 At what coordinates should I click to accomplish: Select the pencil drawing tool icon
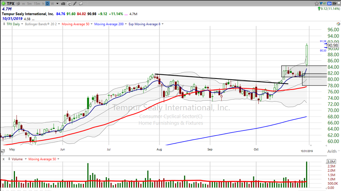coord(75,4)
